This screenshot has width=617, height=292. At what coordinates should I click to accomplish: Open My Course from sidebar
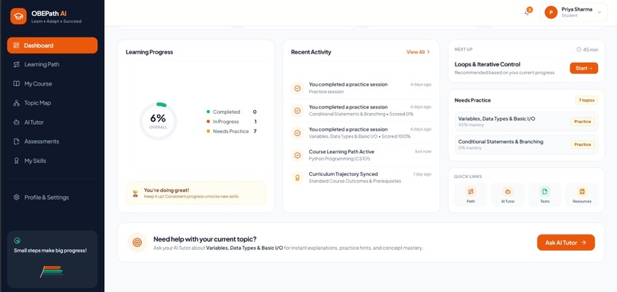[x=52, y=84]
